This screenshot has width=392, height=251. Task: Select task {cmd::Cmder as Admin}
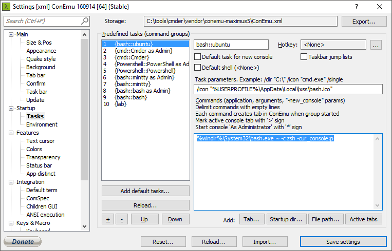145,51
